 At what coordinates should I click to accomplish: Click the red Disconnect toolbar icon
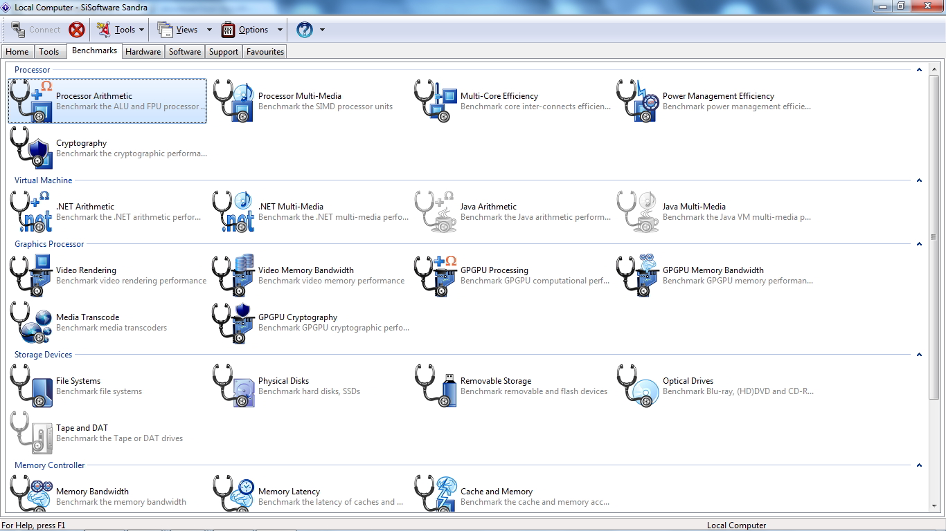click(77, 30)
